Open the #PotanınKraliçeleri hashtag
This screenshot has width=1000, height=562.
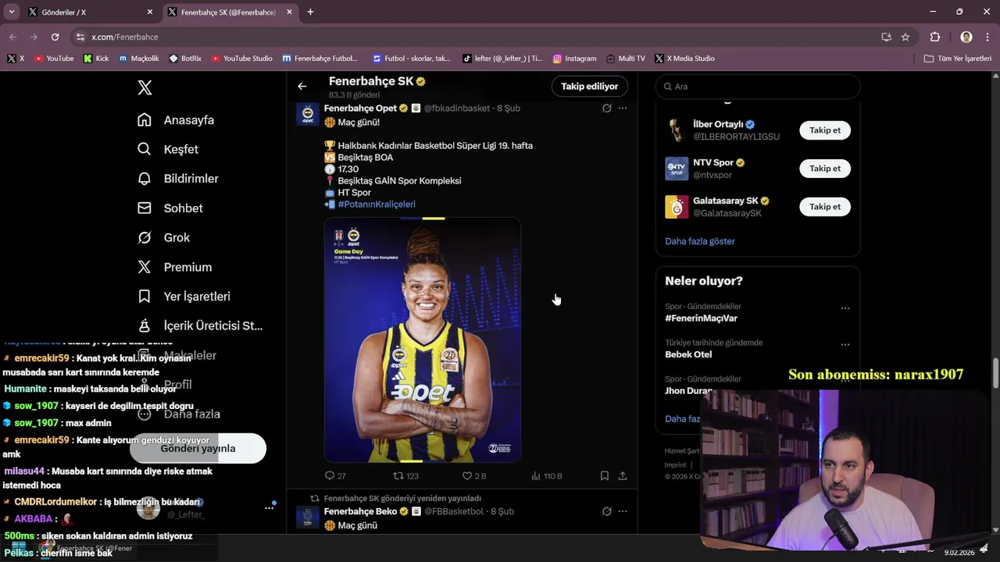[x=377, y=205]
